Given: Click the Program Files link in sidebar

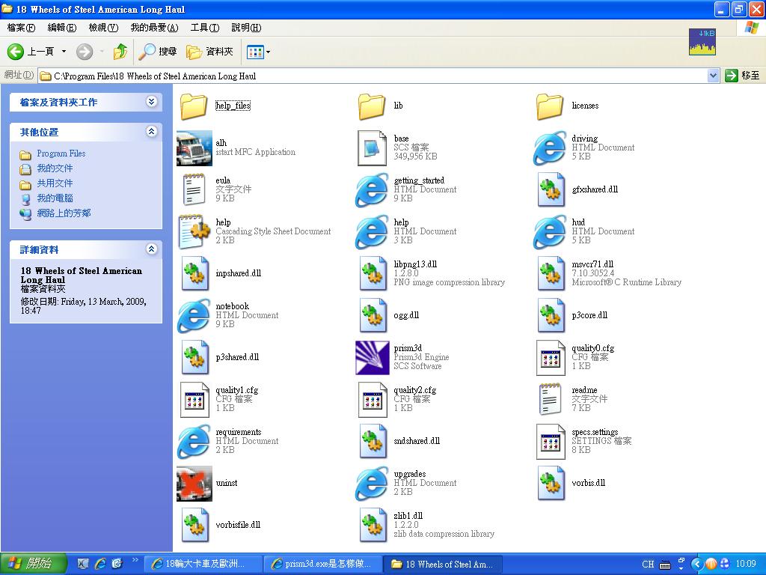Looking at the screenshot, I should [x=61, y=153].
